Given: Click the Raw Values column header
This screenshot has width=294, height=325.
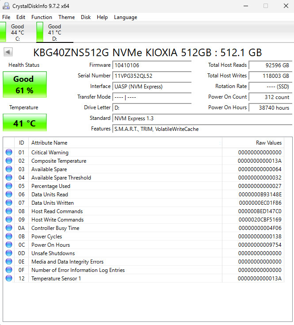Looking at the screenshot, I should [x=253, y=142].
